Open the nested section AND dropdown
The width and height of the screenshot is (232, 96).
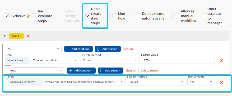(x=36, y=70)
